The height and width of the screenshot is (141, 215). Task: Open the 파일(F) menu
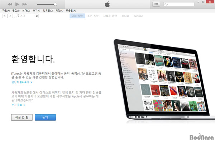(x=6, y=10)
